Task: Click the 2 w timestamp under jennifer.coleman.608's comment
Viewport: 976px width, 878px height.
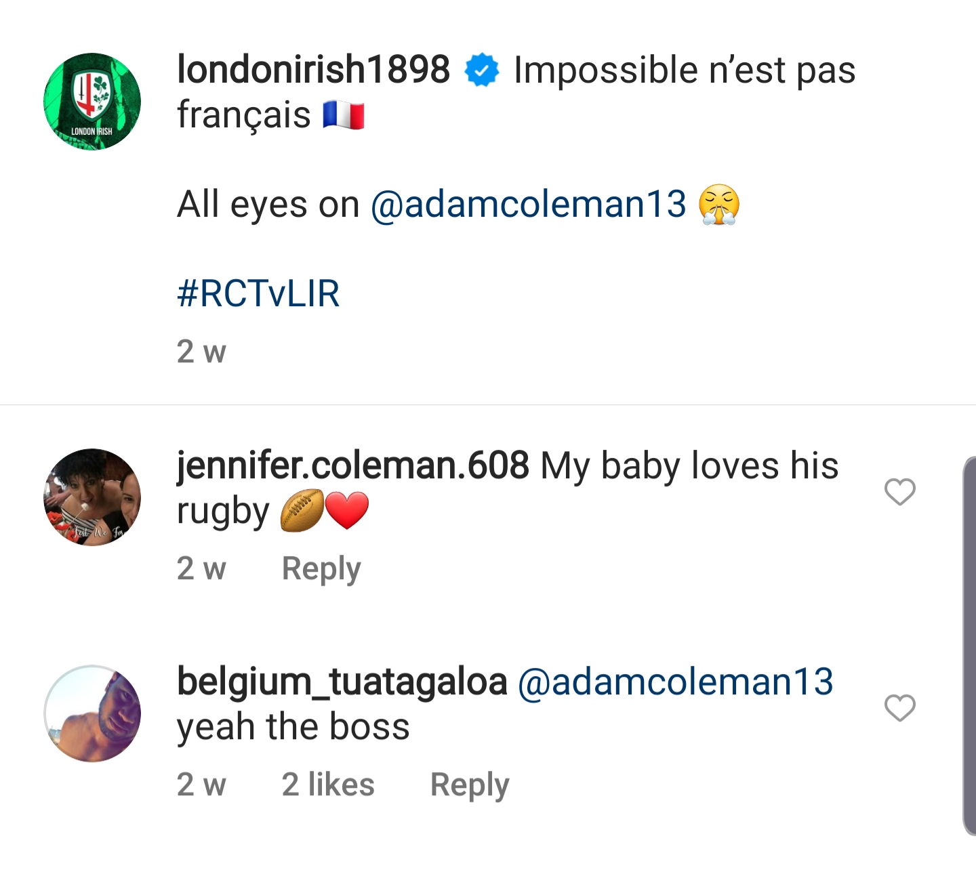Action: [x=201, y=568]
